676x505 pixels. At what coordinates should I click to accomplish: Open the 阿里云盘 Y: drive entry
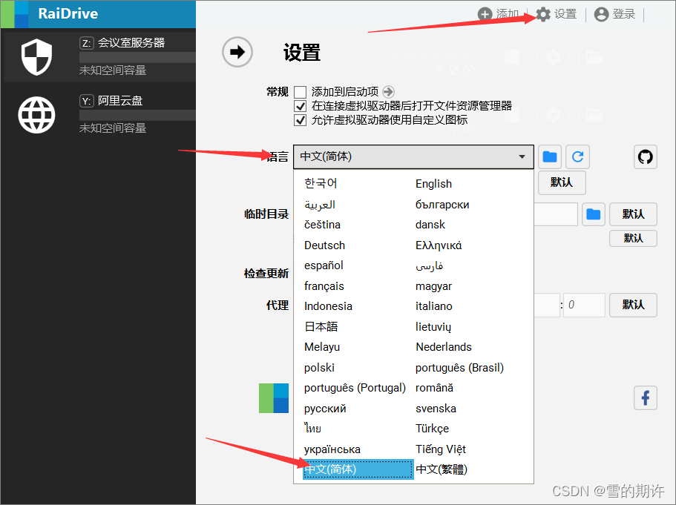(99, 115)
